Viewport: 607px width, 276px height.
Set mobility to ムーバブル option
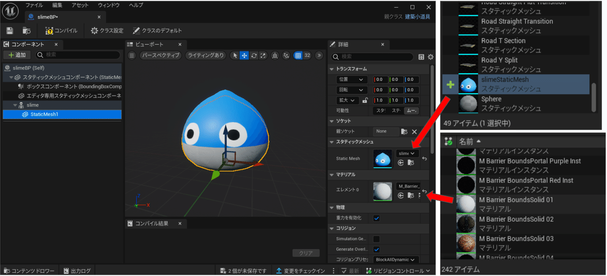point(412,111)
